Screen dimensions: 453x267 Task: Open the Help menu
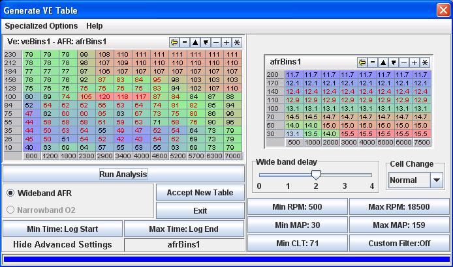[95, 26]
